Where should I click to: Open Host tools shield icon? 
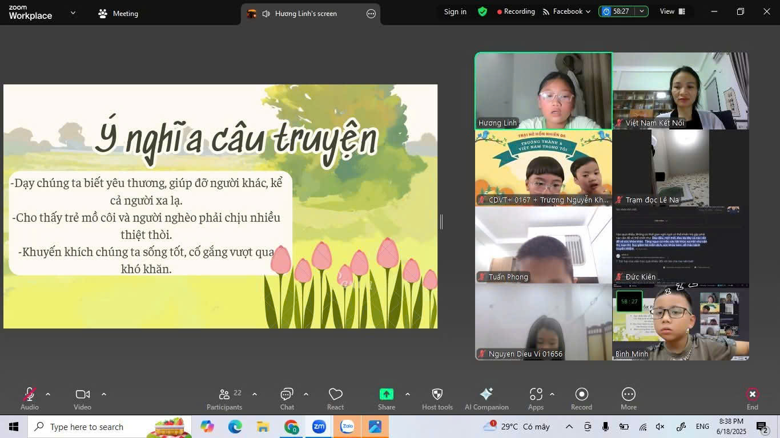[x=437, y=398]
